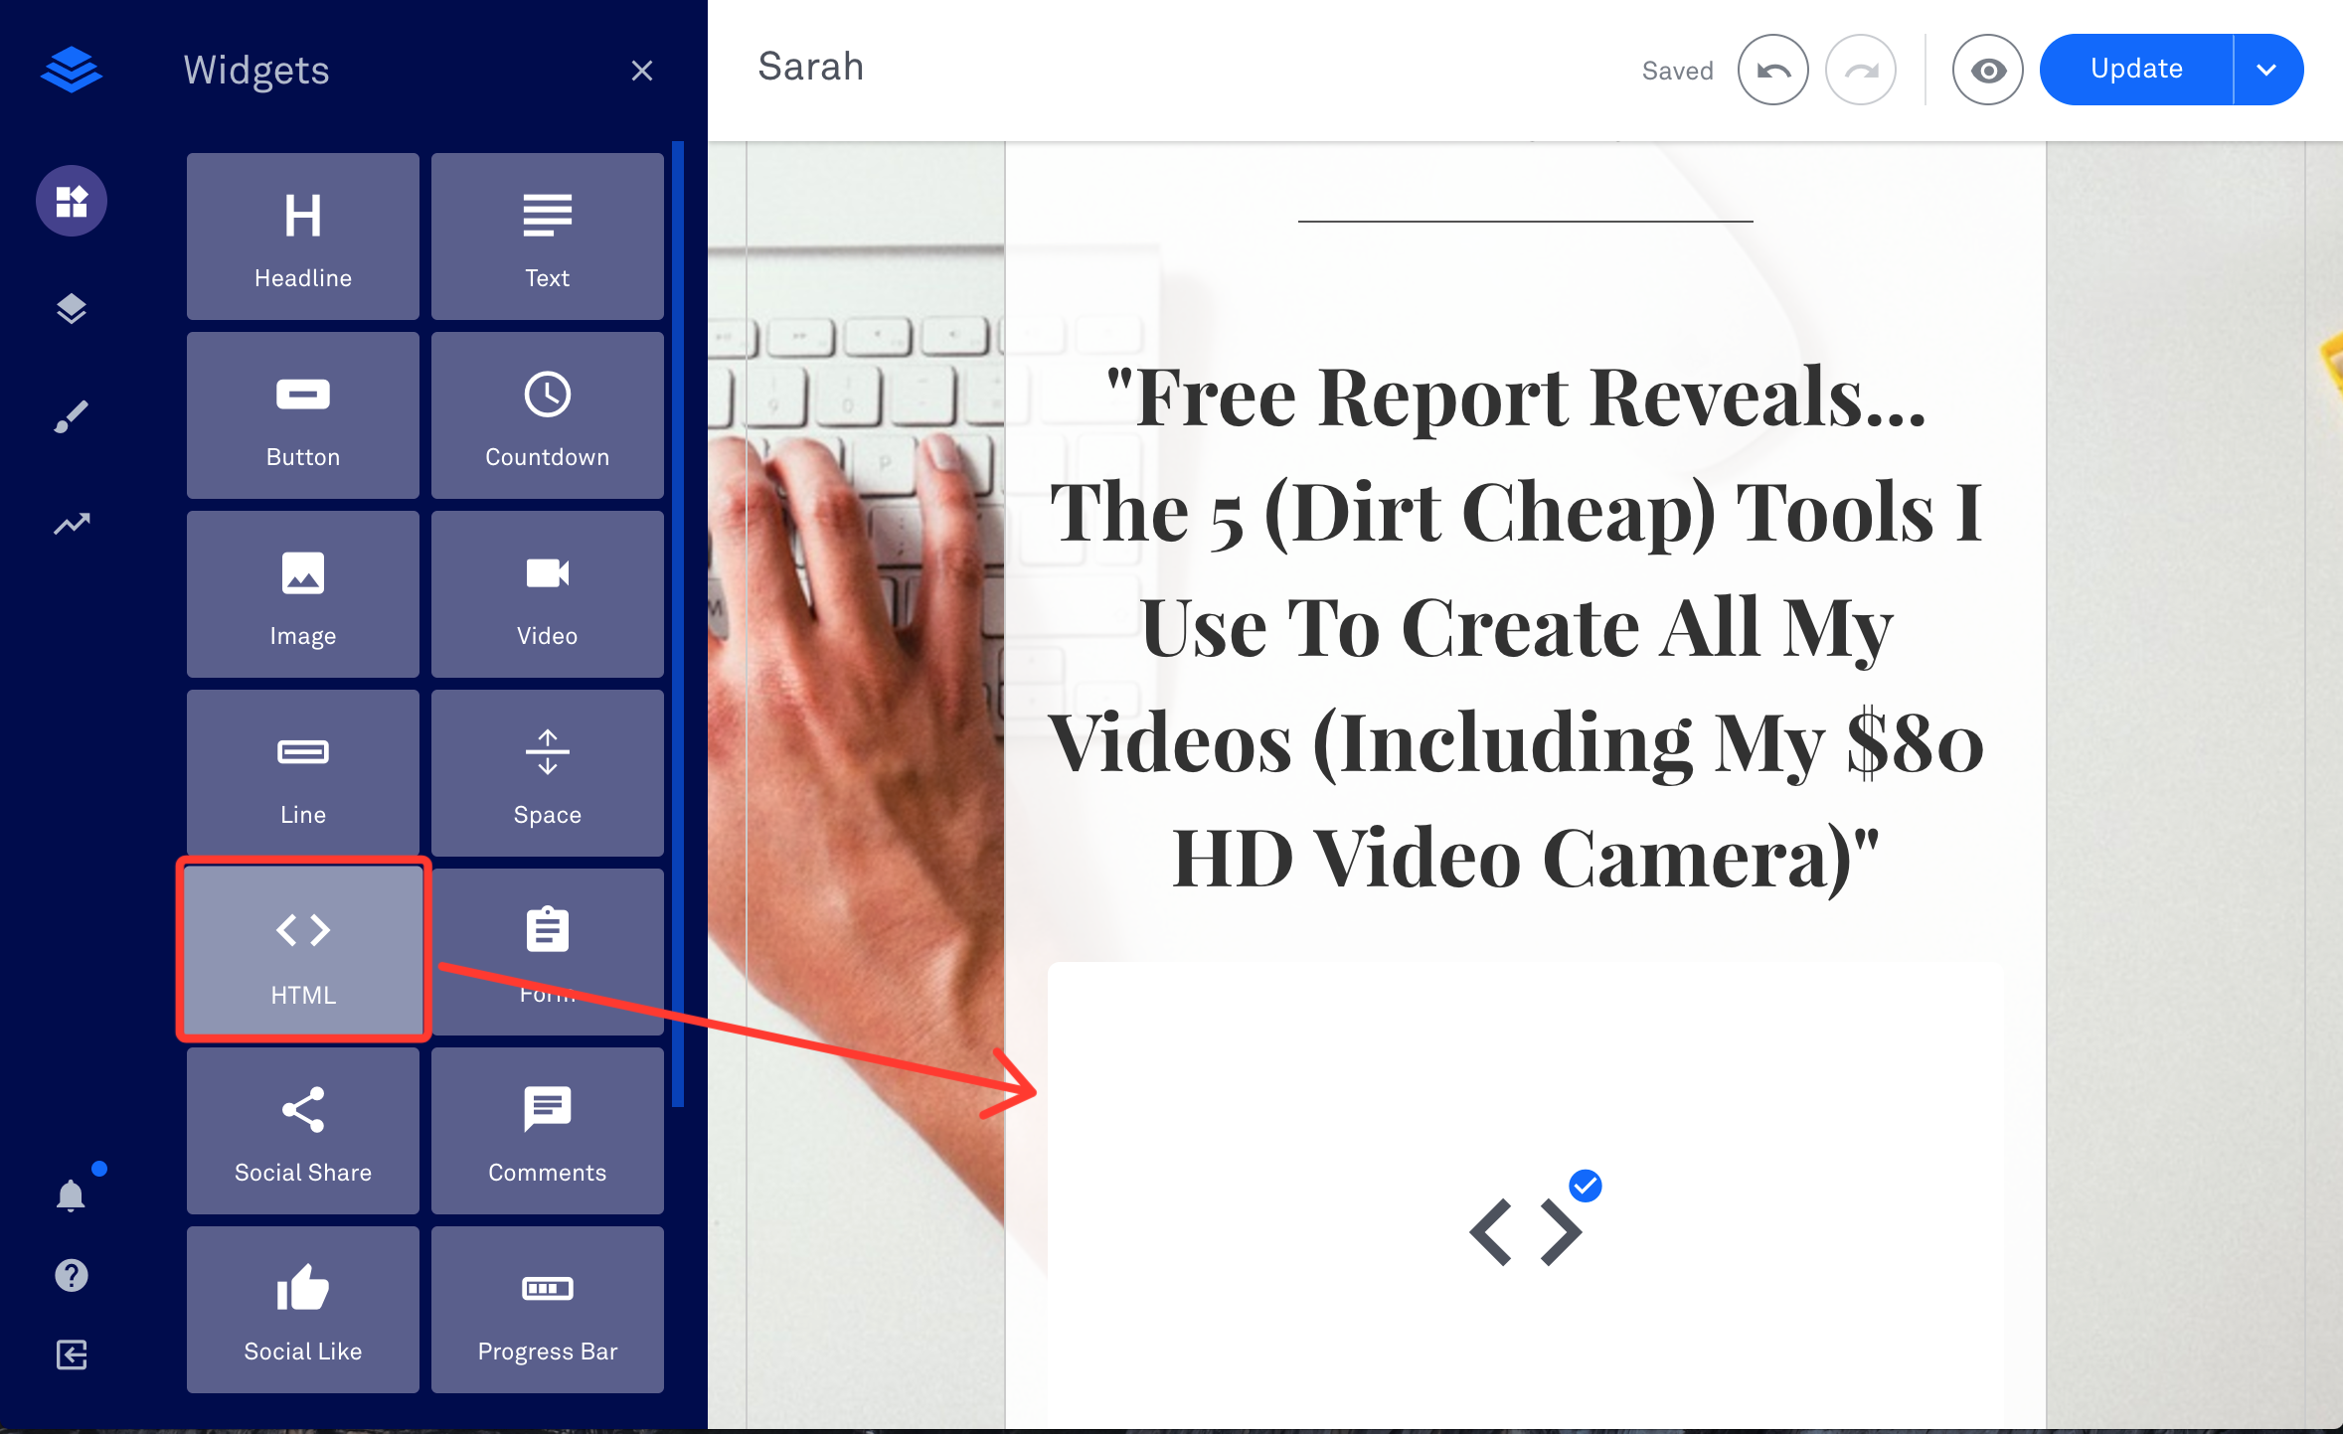This screenshot has height=1434, width=2343.
Task: Select the Line widget
Action: [303, 773]
